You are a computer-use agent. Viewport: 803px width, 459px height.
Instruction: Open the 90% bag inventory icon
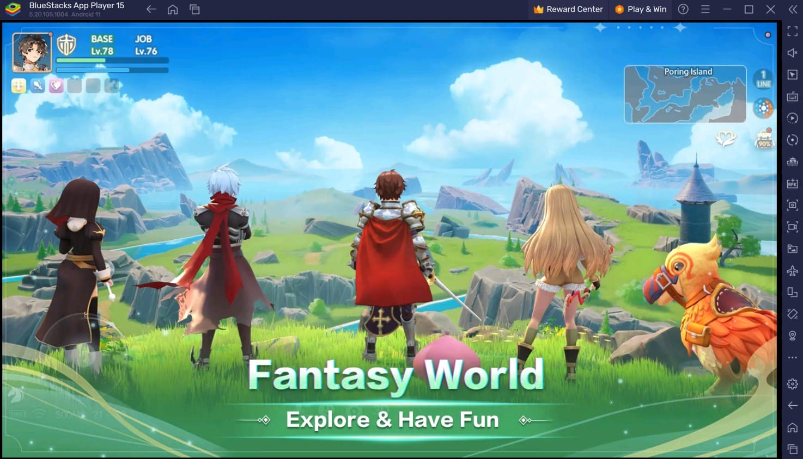[764, 139]
